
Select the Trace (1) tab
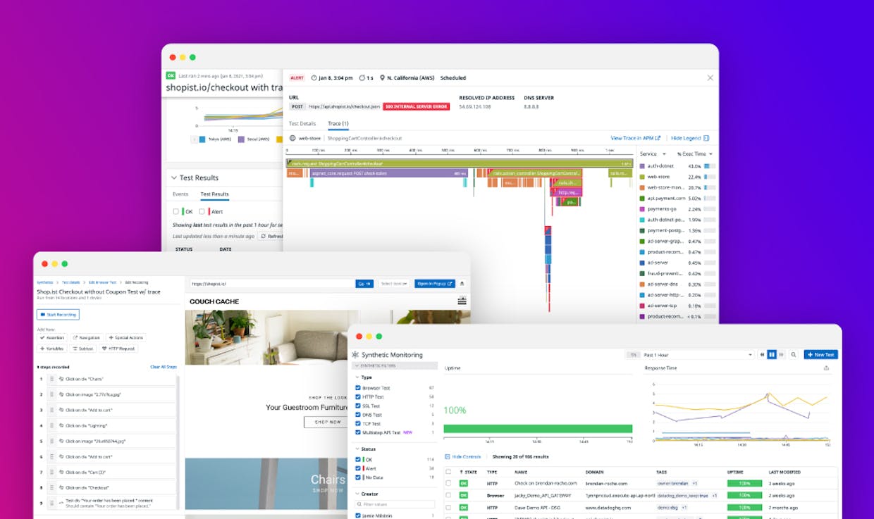[x=338, y=124]
